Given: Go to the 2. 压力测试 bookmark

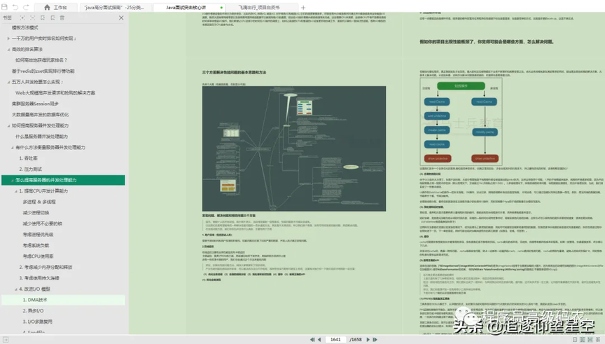Looking at the screenshot, I should point(31,169).
